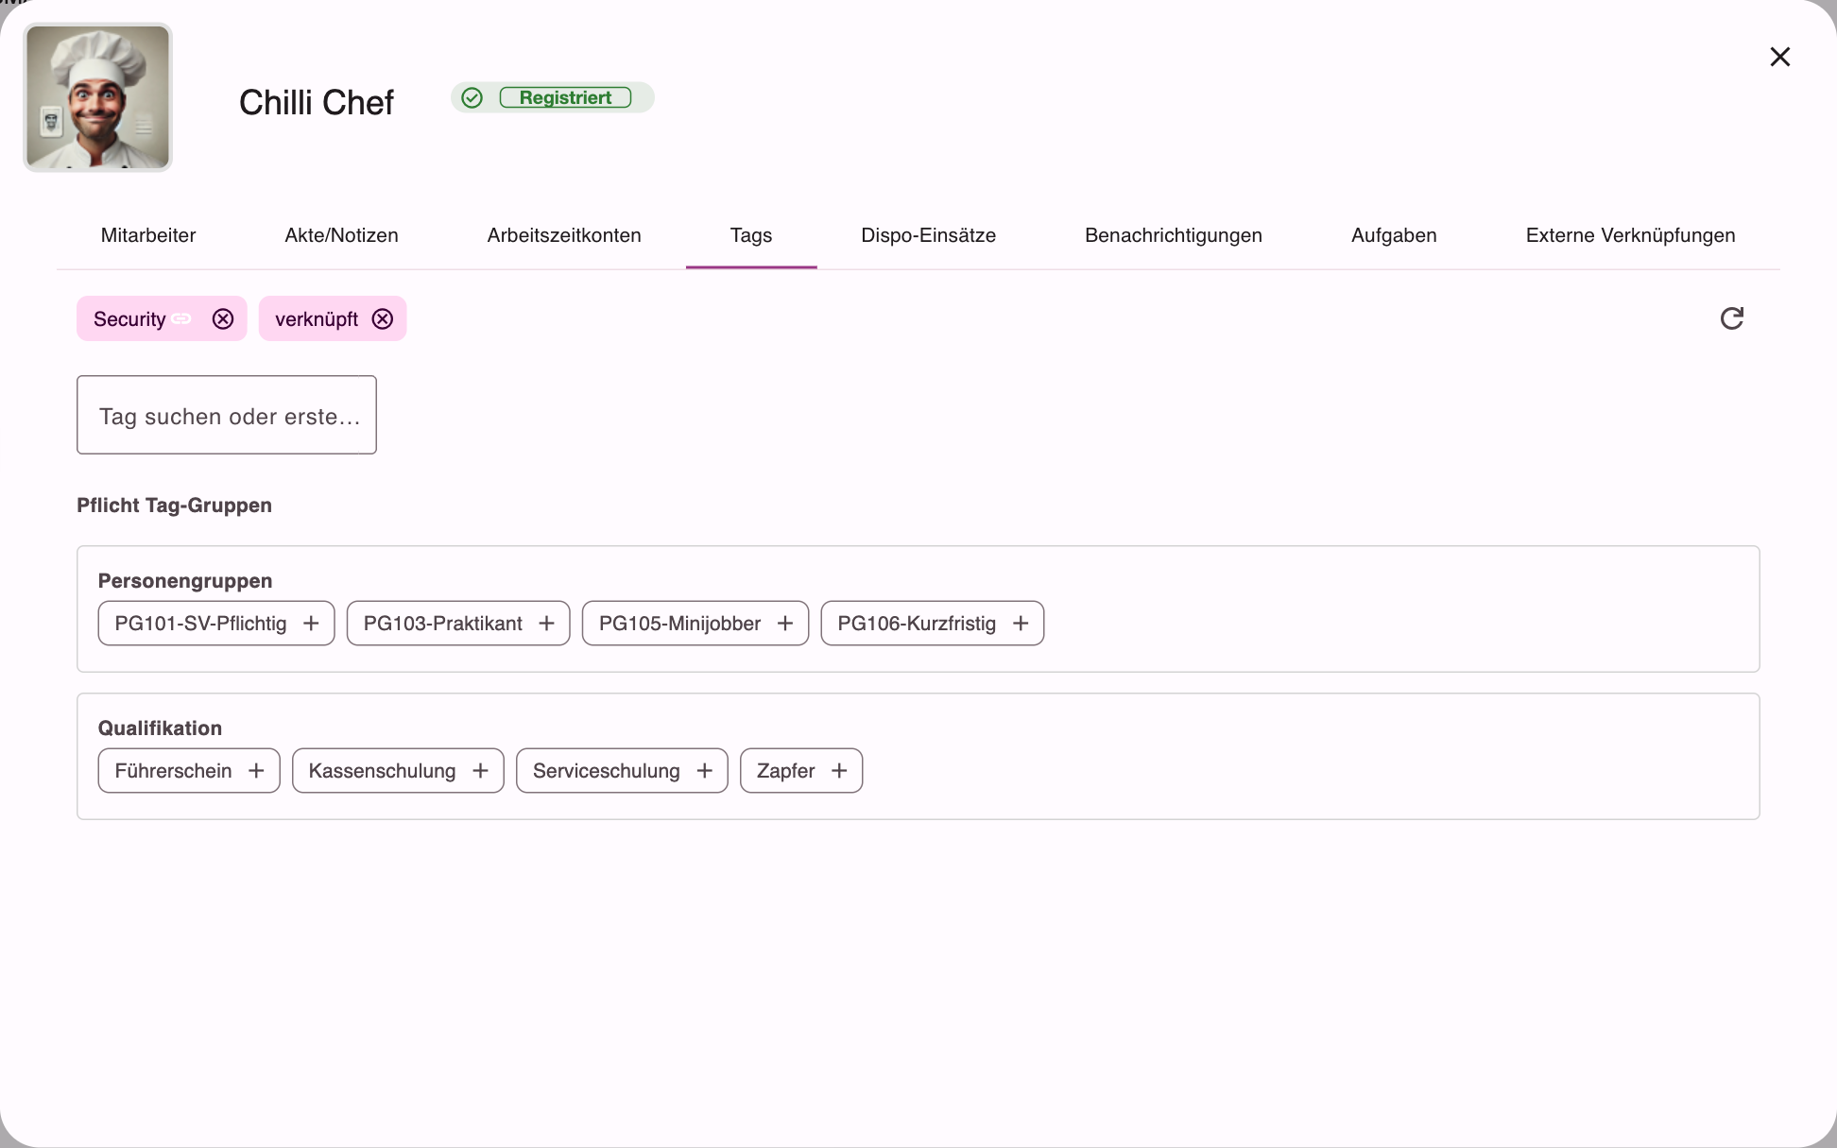Click the Pflicht Tag-Gruppen heading
This screenshot has width=1837, height=1148.
[x=175, y=505]
